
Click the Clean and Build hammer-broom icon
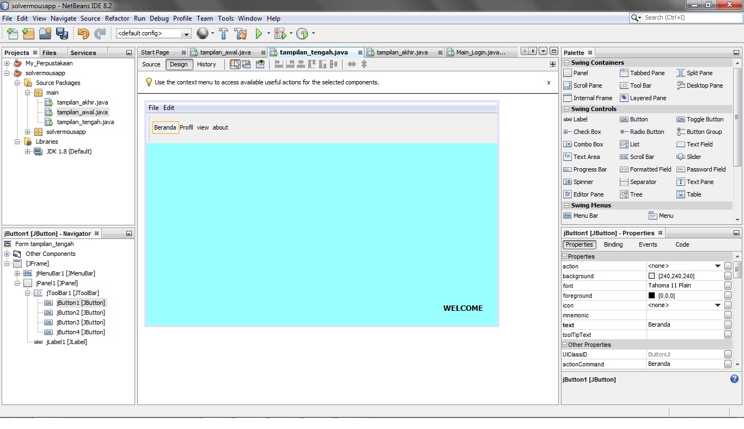click(241, 33)
